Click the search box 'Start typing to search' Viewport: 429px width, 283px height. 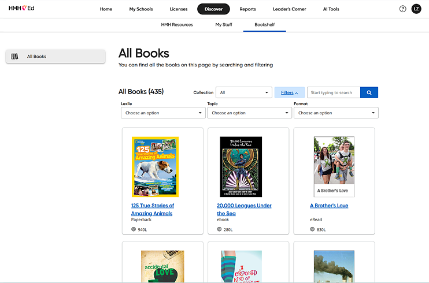click(334, 92)
